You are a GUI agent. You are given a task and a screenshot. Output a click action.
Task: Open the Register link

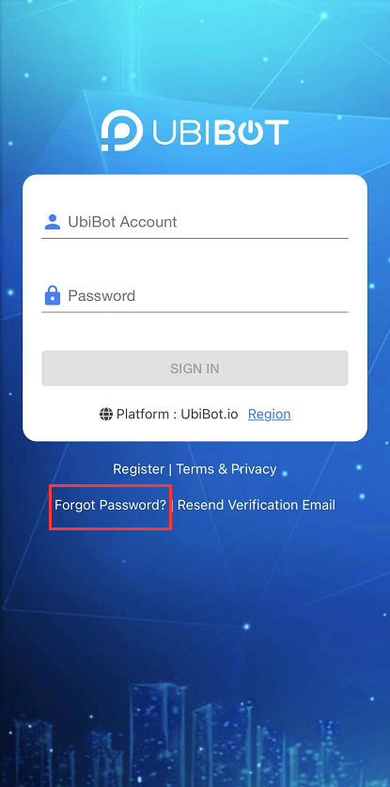click(x=138, y=469)
